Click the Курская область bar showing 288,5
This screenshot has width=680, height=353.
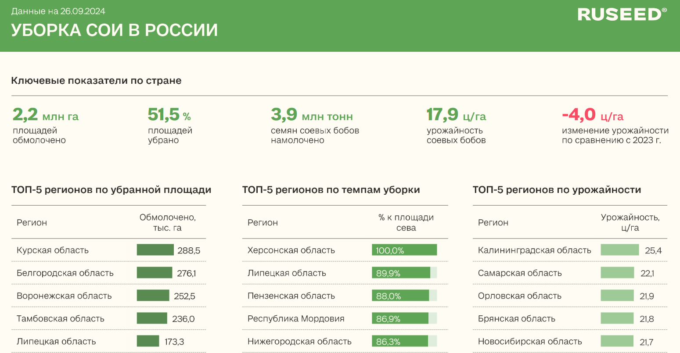tap(155, 250)
